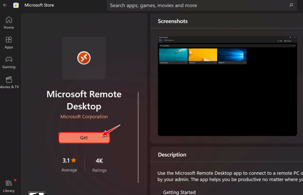Open the Gaming section

(9, 63)
